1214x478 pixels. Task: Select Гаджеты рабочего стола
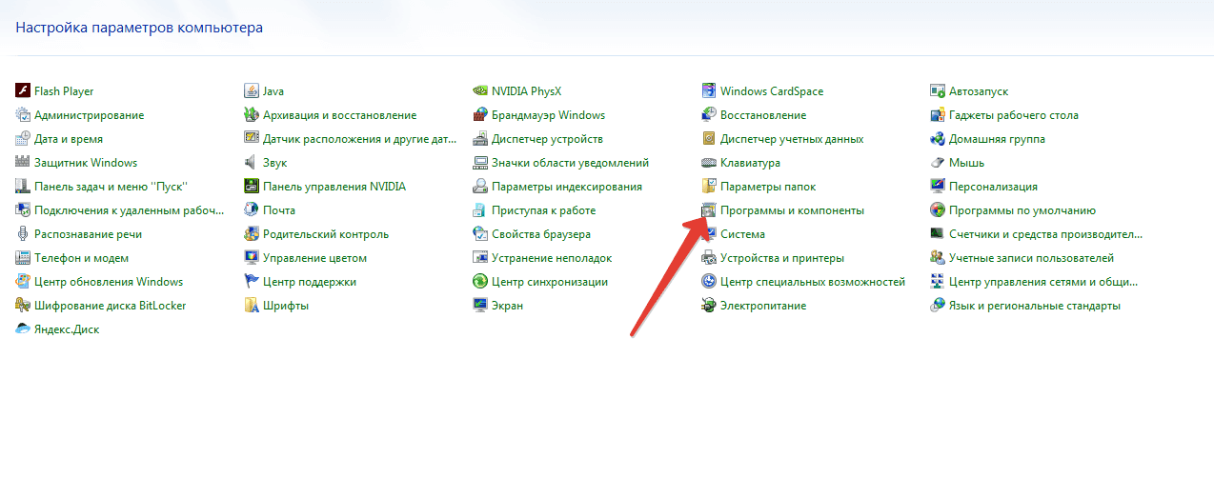[x=1014, y=115]
